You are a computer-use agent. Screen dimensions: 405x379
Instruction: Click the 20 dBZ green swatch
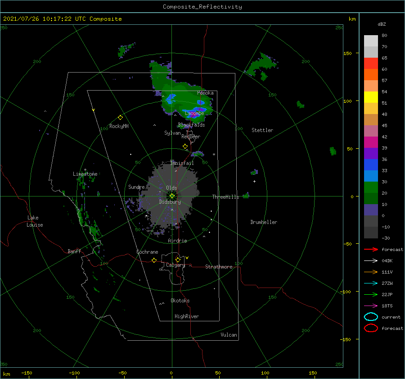pyautogui.click(x=371, y=187)
